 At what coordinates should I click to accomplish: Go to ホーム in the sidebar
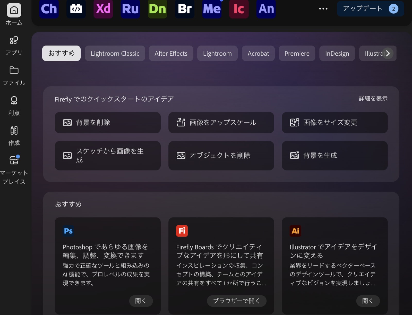pos(14,15)
